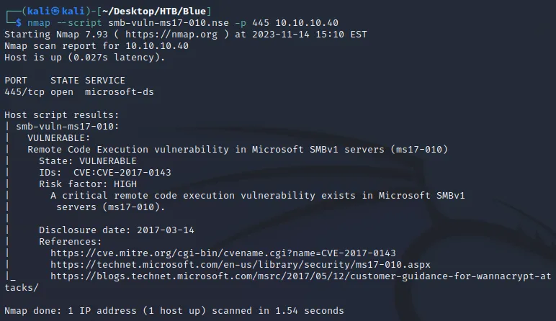Click the ~/Desktop/HTB/Blue path in the prompt
Screen dimensions: 556x321
154,12
